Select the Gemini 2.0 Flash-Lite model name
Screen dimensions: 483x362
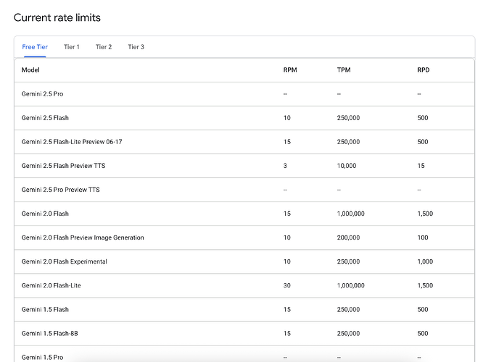pos(51,286)
